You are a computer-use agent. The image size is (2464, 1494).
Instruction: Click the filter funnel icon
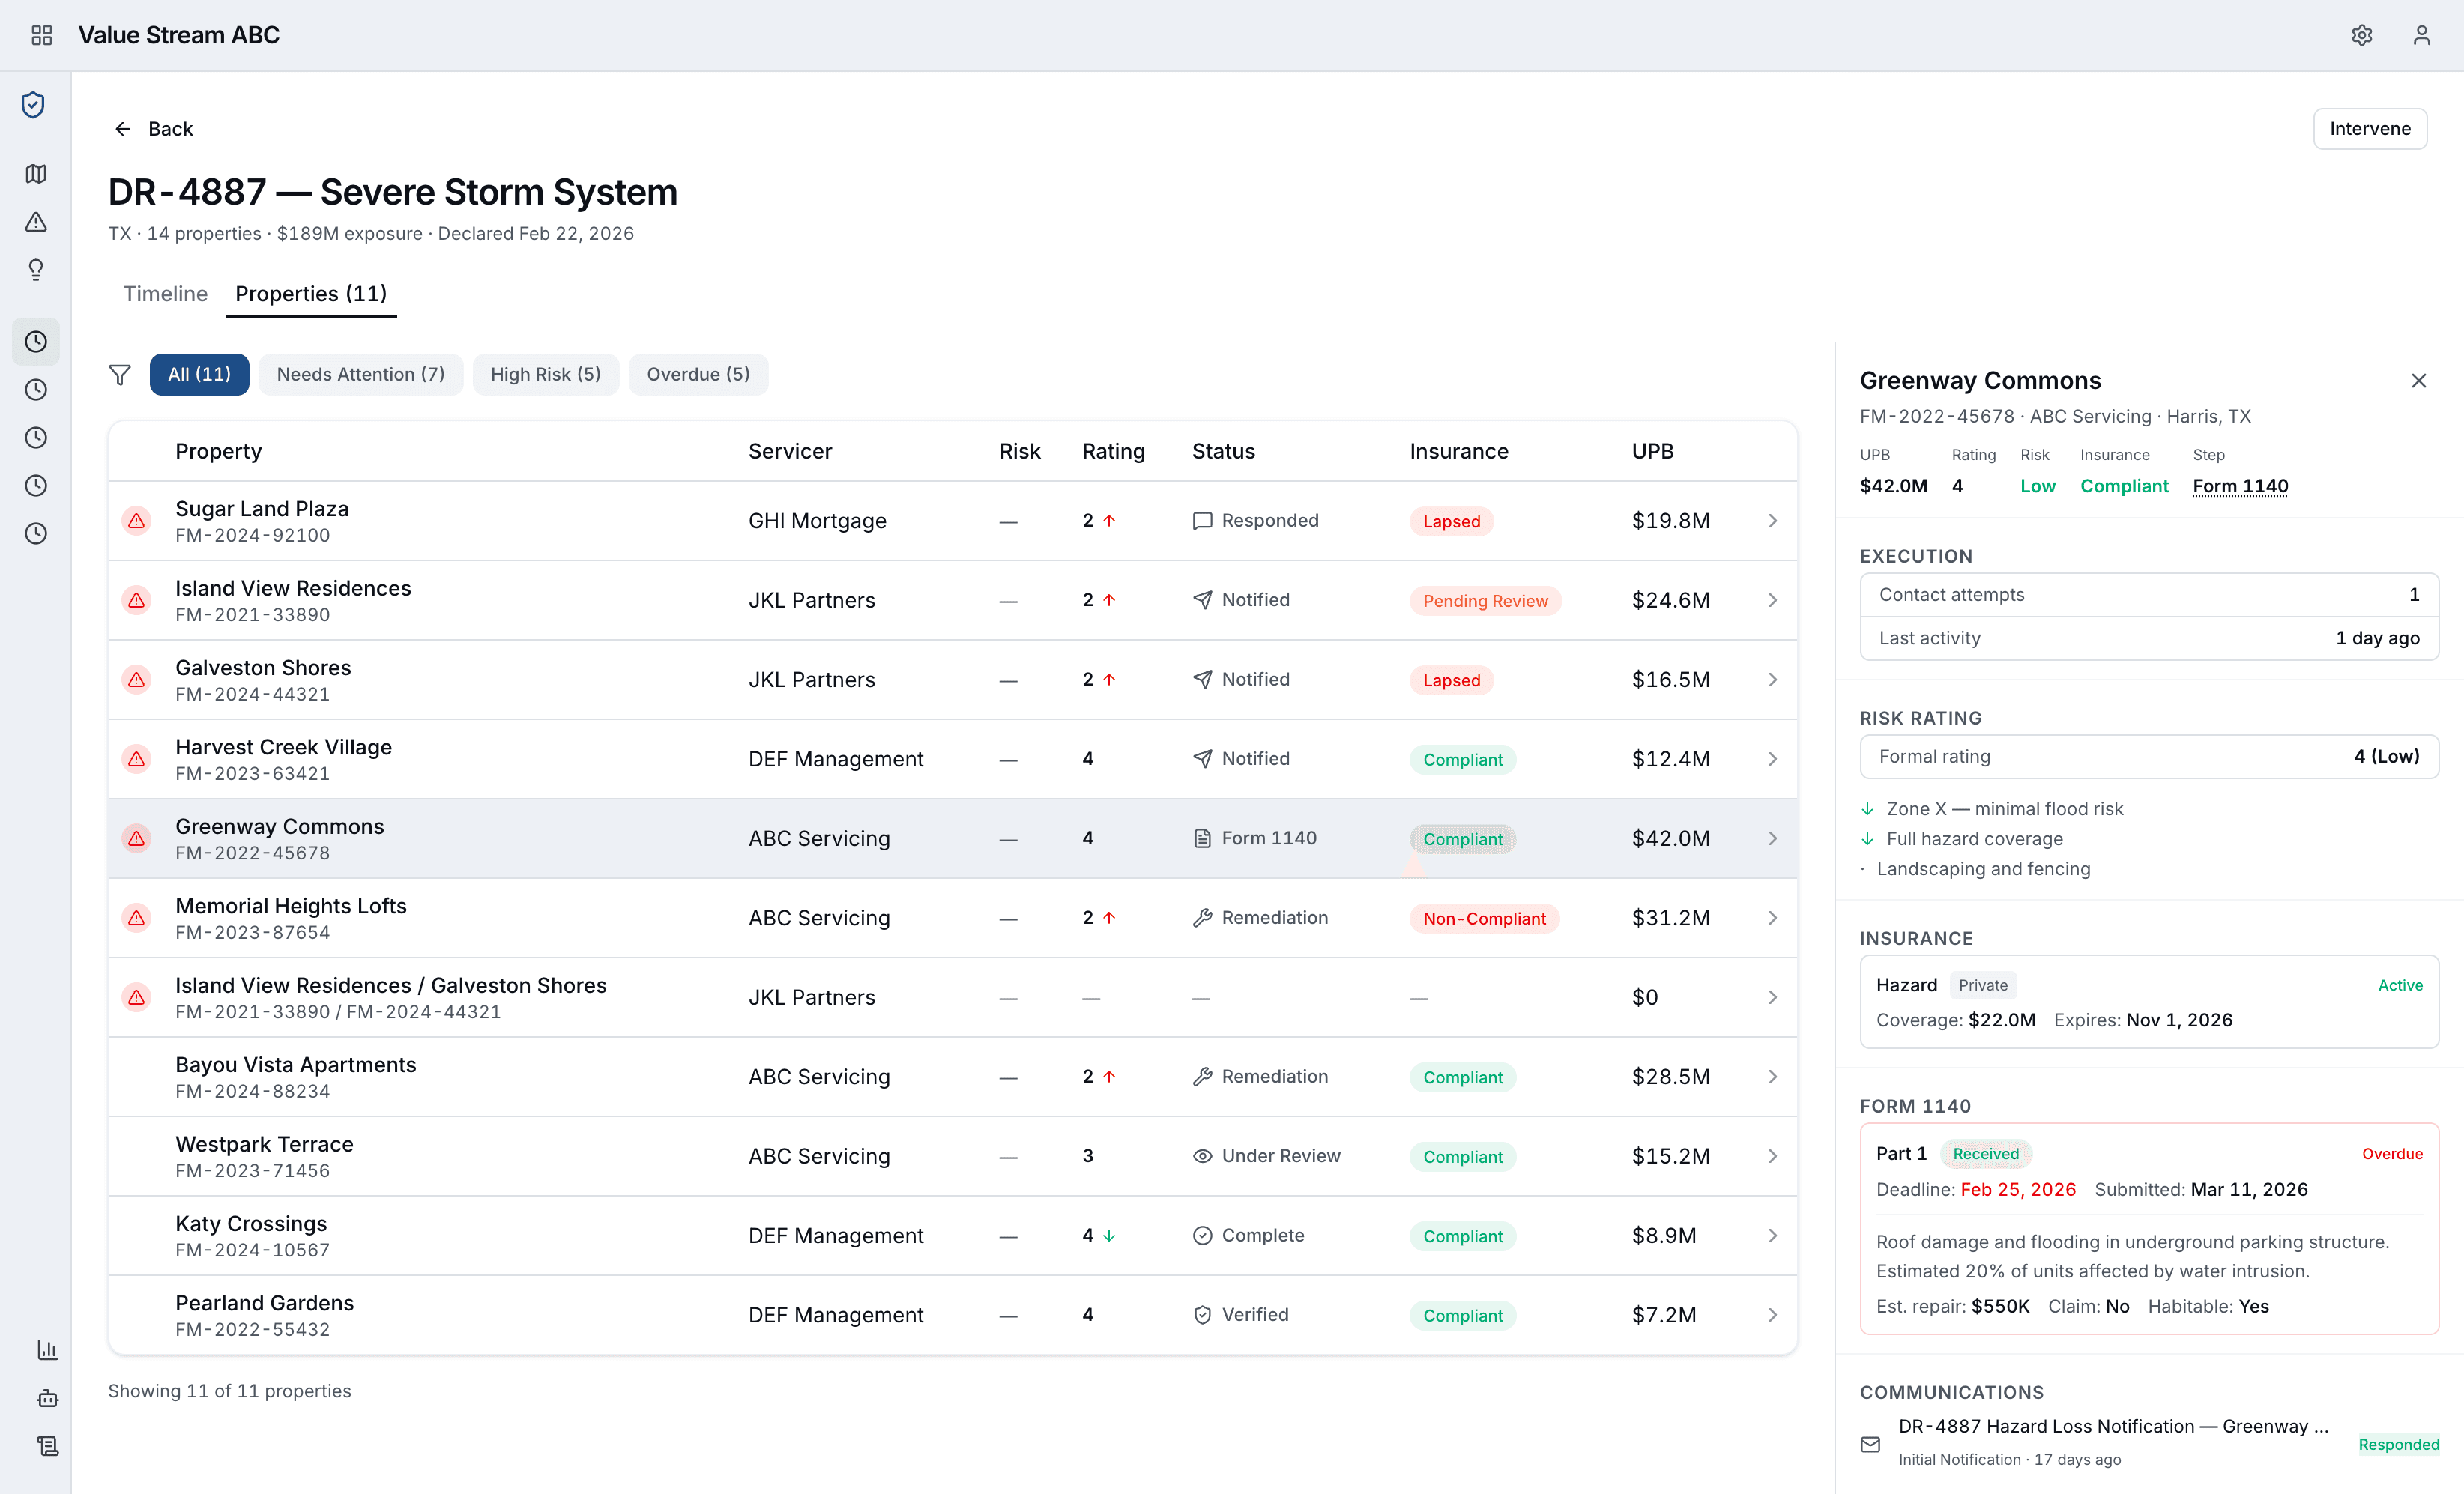point(120,375)
